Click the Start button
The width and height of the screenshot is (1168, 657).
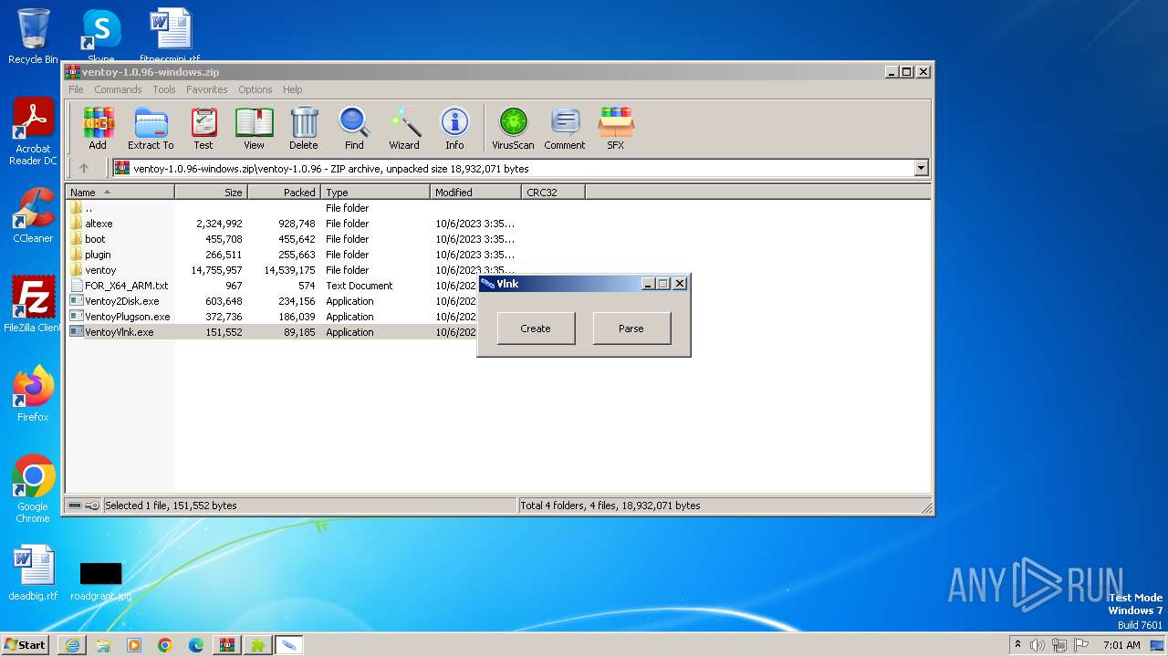(x=26, y=644)
